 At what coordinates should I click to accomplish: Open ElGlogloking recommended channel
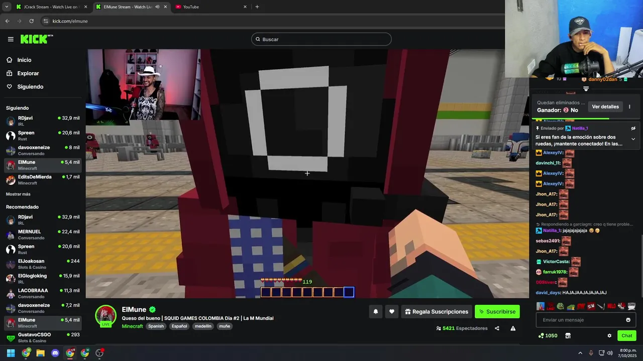pos(43,279)
